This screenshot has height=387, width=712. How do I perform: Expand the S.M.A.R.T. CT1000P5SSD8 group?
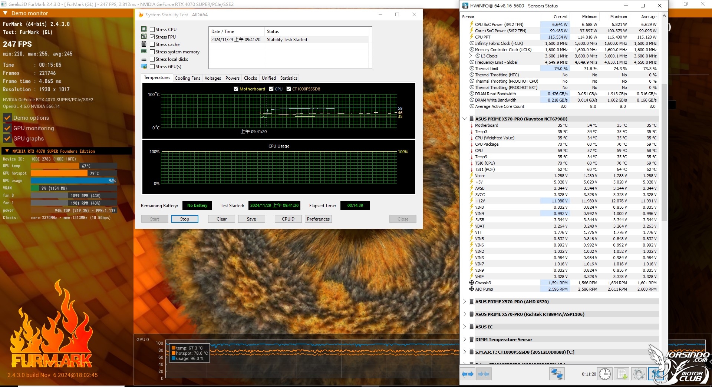pos(465,352)
